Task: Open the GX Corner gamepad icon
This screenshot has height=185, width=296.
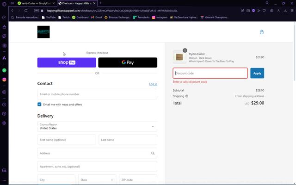Action: (12, 3)
